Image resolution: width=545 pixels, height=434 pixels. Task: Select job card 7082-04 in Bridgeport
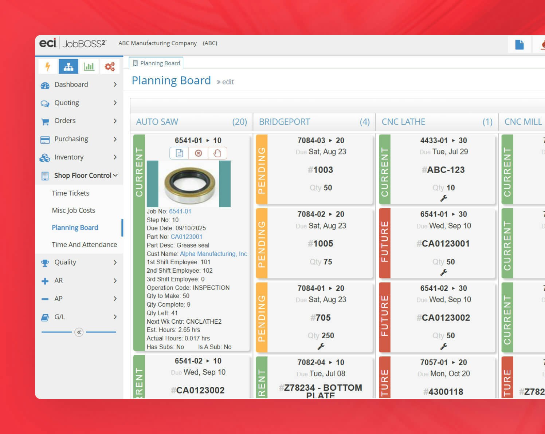click(x=314, y=377)
